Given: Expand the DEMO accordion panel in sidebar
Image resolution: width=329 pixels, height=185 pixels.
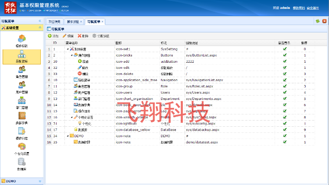Looking at the screenshot, I should click(x=40, y=181).
